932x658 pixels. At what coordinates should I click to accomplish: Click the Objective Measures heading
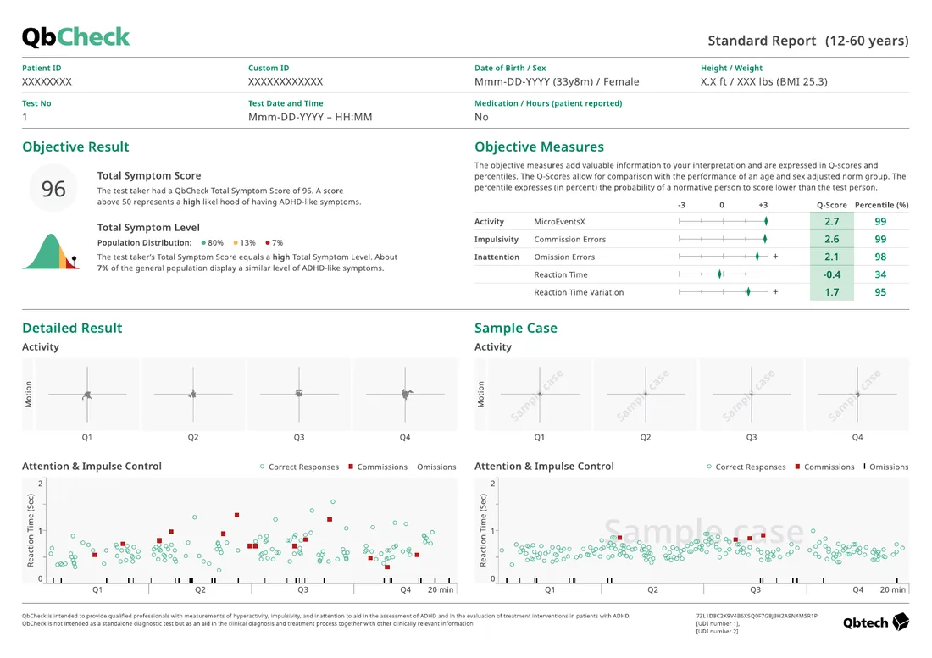pyautogui.click(x=539, y=147)
